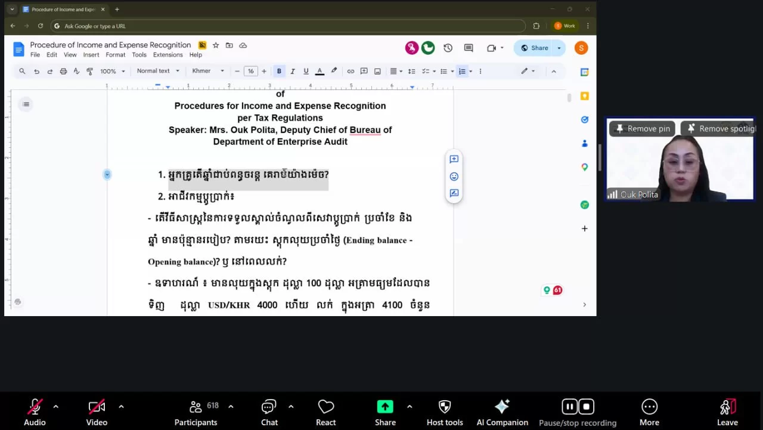Image resolution: width=763 pixels, height=430 pixels.
Task: Expand the 100% zoom level dropdown
Action: coord(113,71)
